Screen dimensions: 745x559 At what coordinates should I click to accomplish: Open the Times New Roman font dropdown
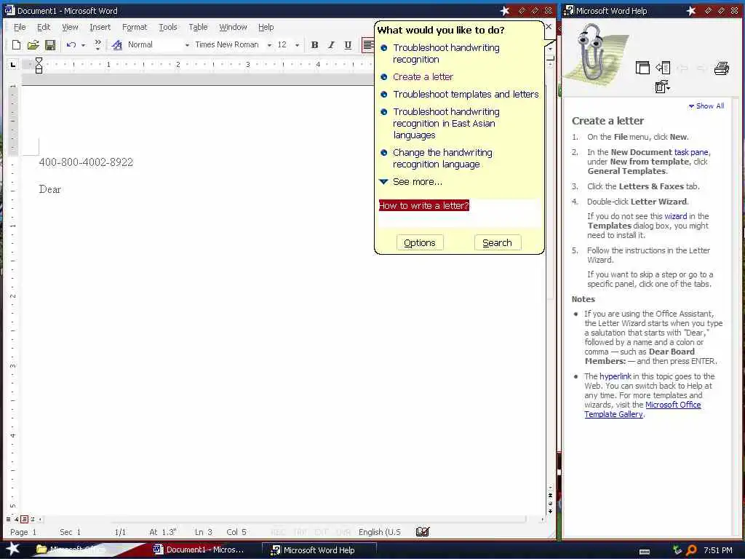tap(269, 45)
